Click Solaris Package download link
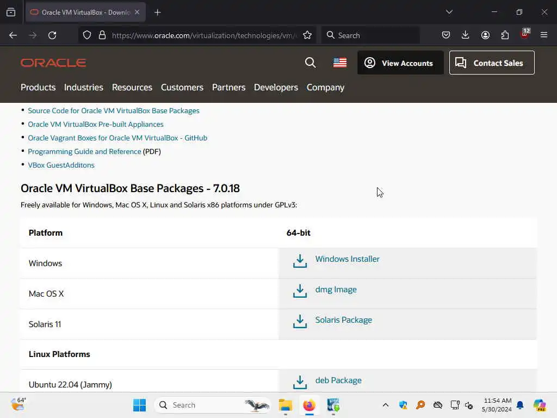Viewport: 557px width, 418px height. click(x=344, y=320)
